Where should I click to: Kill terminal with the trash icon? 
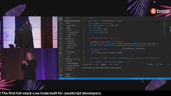pos(161,65)
